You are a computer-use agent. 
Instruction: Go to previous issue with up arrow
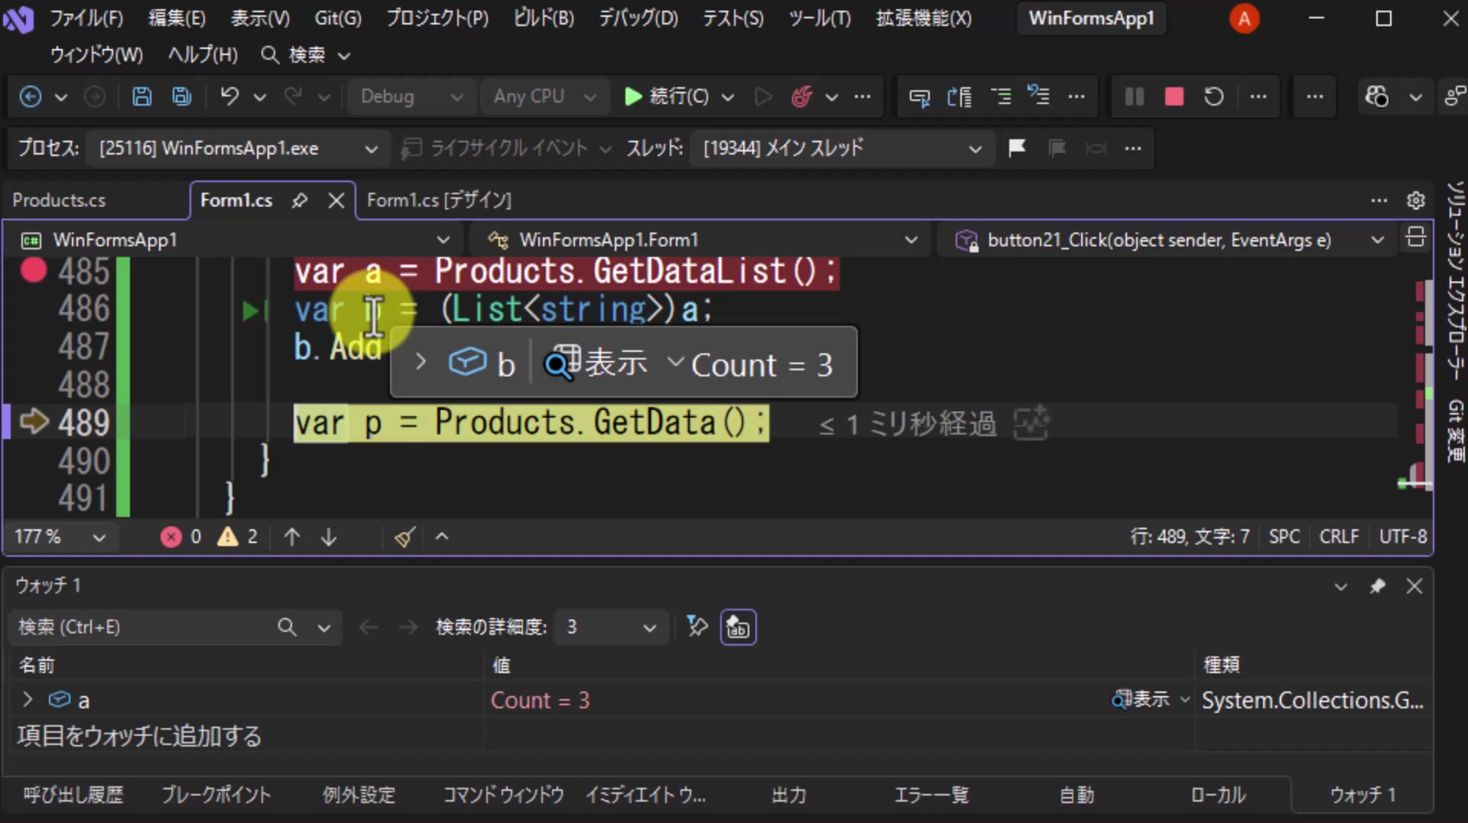291,537
